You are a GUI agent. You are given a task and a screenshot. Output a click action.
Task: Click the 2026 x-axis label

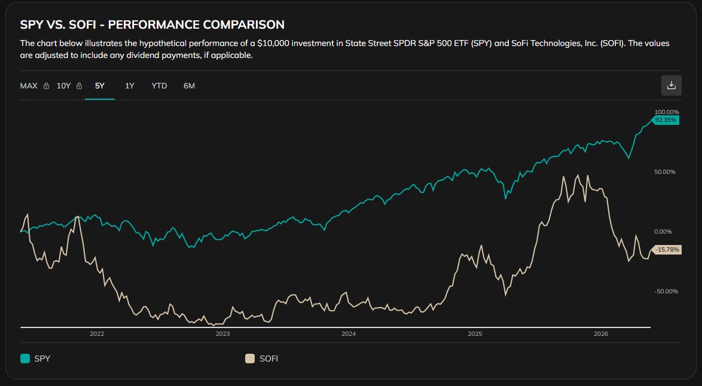pos(601,333)
